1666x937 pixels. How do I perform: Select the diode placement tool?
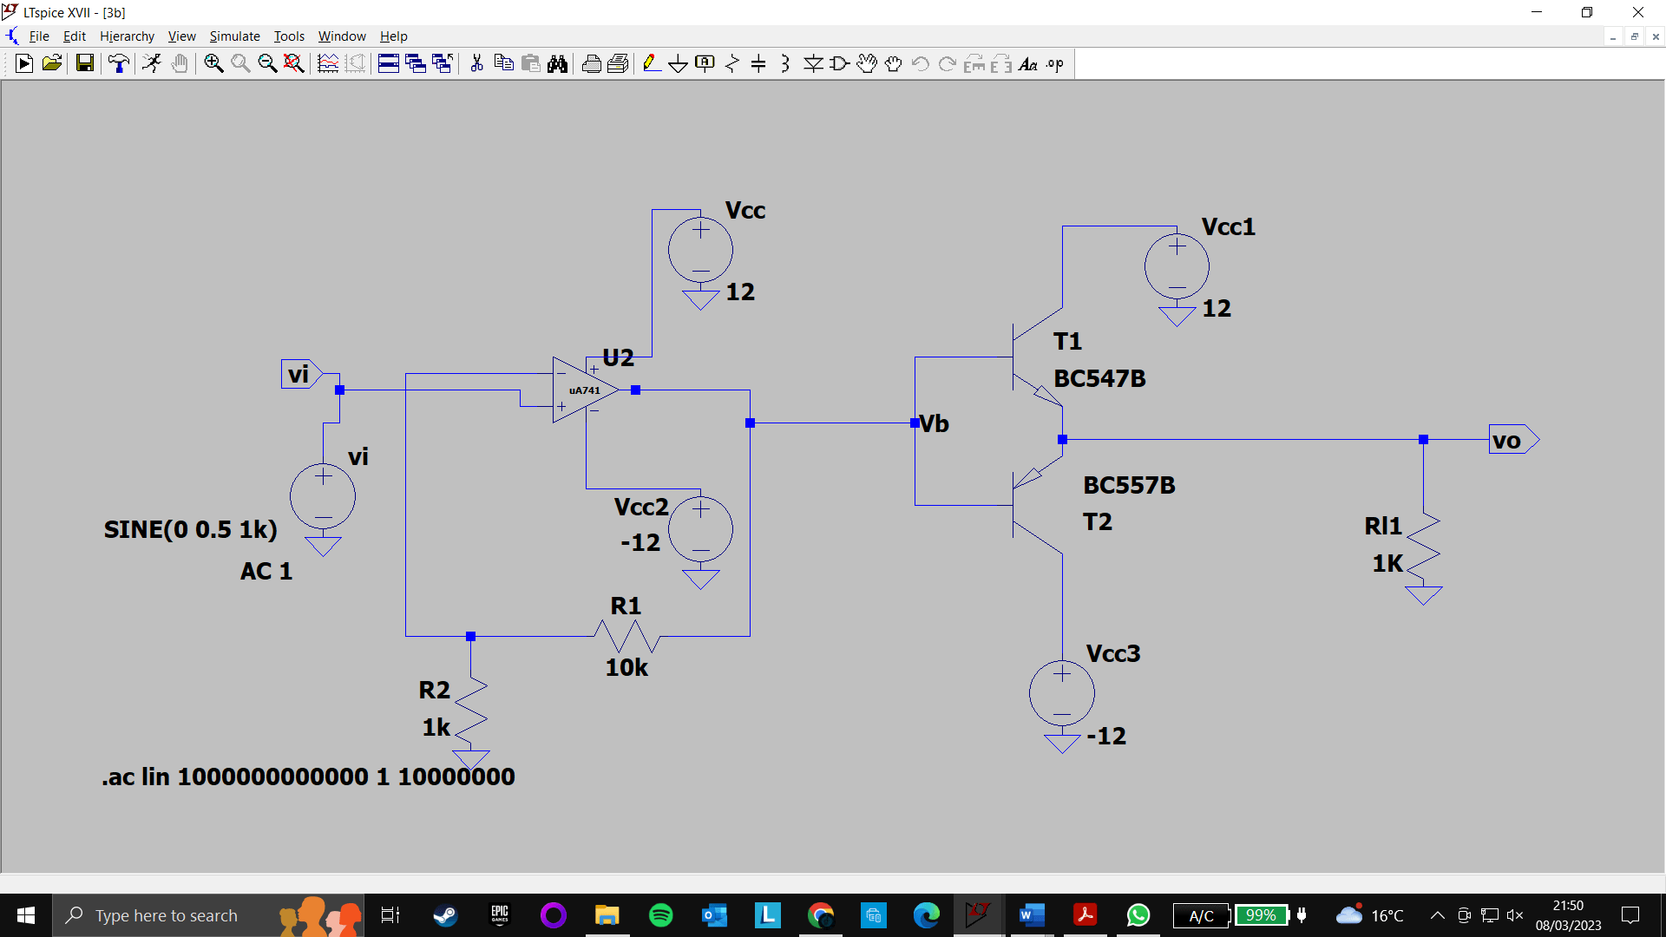813,63
